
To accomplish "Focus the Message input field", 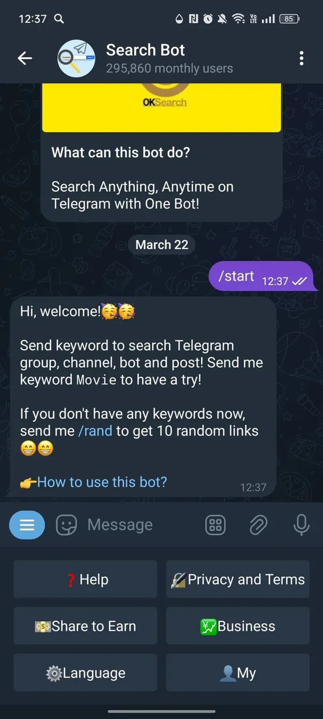I will (x=140, y=525).
